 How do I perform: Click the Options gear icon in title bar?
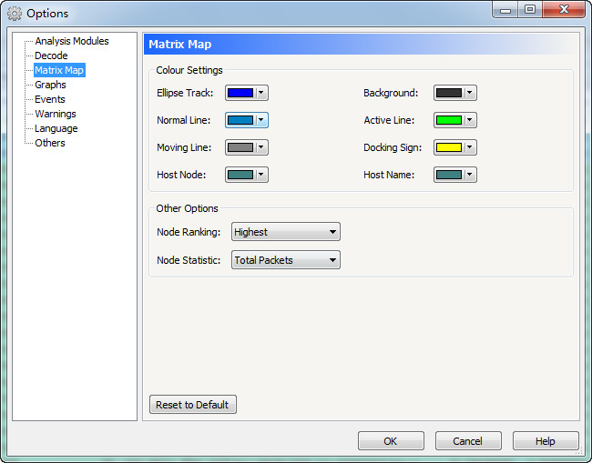pos(15,14)
